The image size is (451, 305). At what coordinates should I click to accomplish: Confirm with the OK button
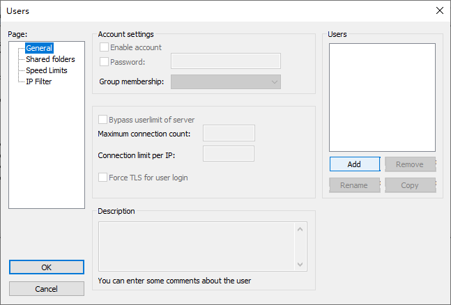(x=47, y=267)
